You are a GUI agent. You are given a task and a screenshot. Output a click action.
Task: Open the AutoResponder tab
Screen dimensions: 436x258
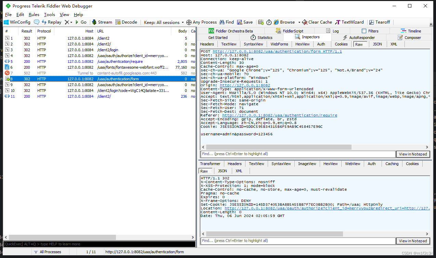(359, 38)
